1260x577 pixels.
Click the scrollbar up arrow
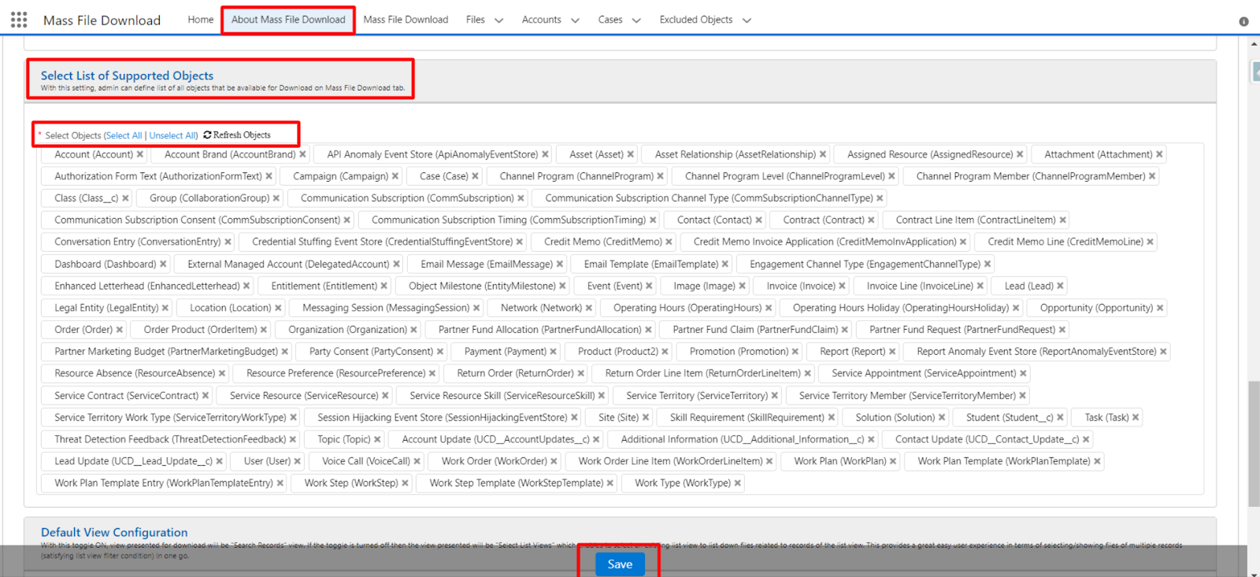pyautogui.click(x=1254, y=43)
